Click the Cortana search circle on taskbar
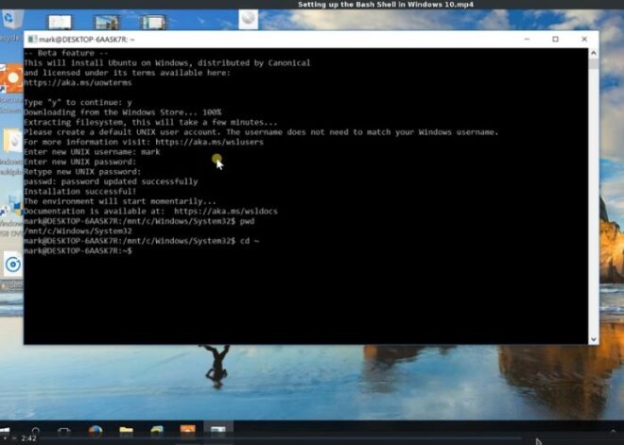 tap(35, 430)
